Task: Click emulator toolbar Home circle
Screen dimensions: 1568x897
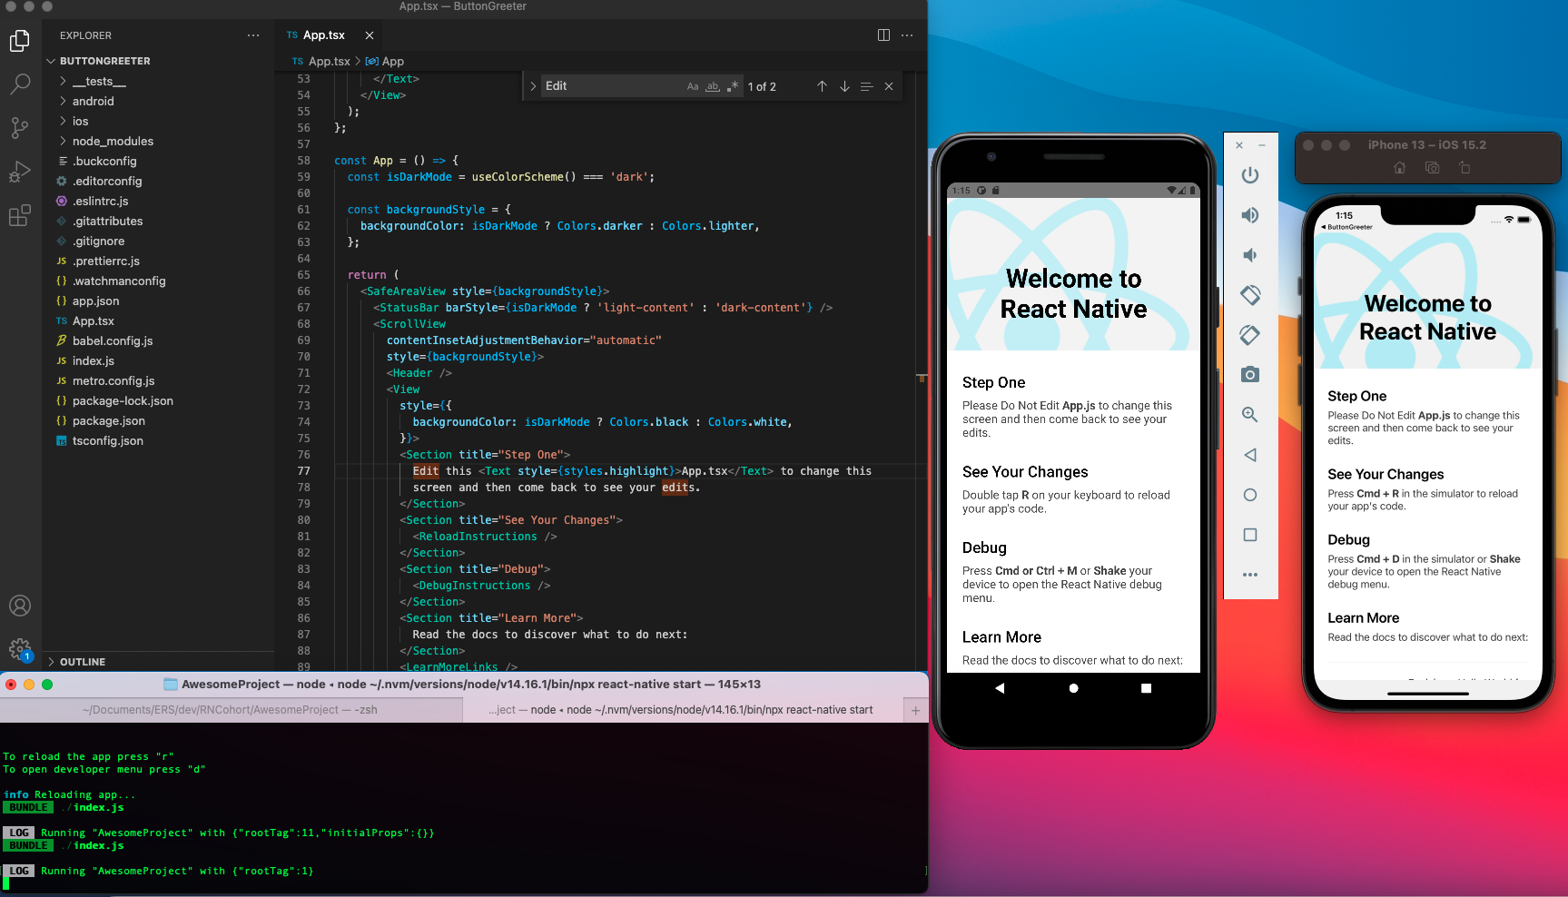Action: click(1250, 495)
